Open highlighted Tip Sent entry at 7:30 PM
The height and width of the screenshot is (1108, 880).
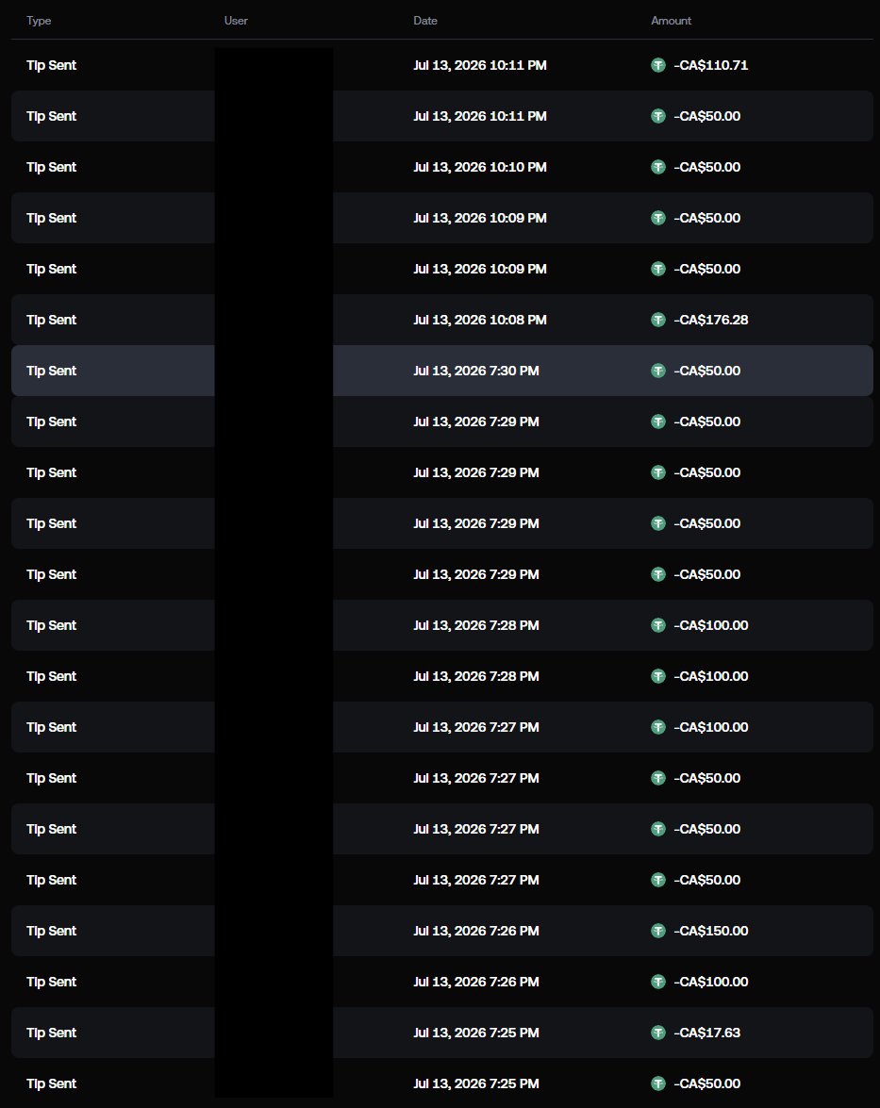tap(441, 371)
